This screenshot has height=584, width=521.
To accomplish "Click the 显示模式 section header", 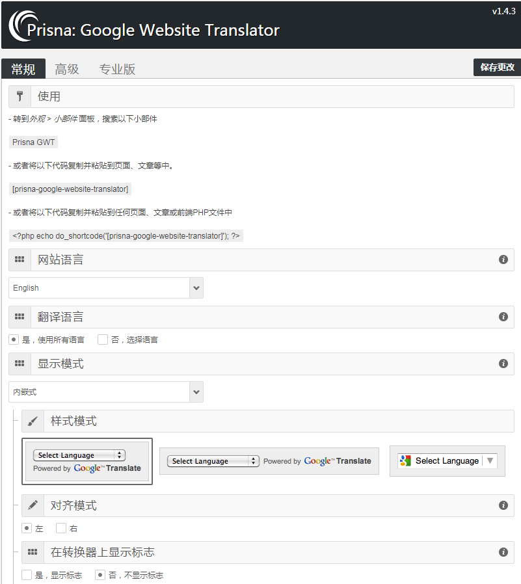I will [x=261, y=364].
